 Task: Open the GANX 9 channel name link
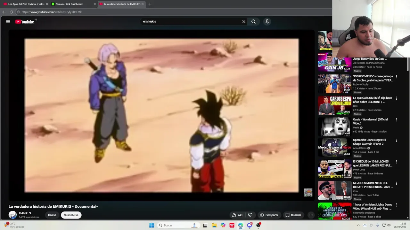click(x=25, y=213)
